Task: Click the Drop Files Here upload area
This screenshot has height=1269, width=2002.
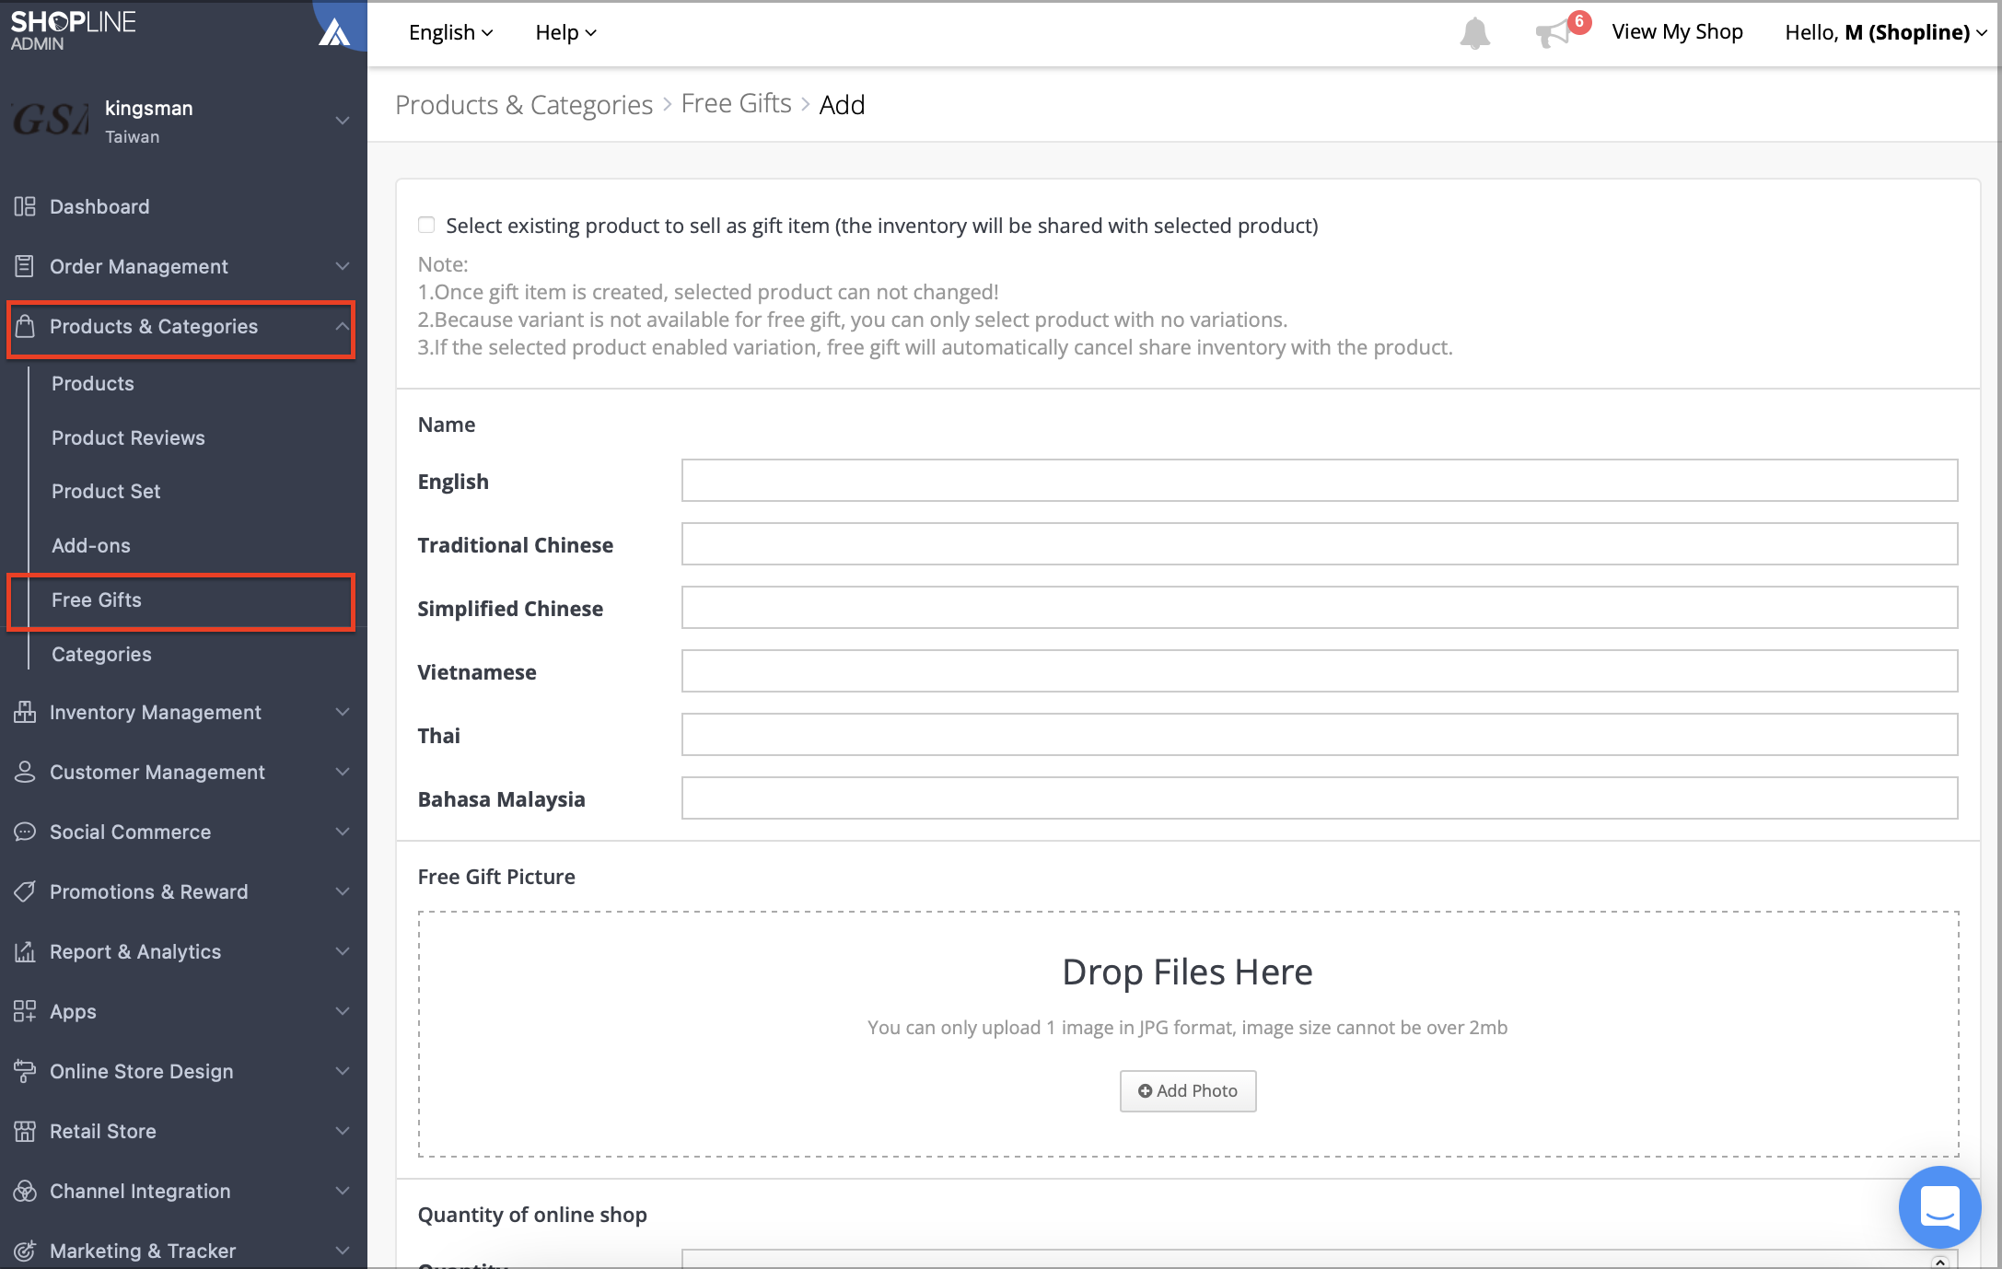Action: [x=1188, y=1033]
